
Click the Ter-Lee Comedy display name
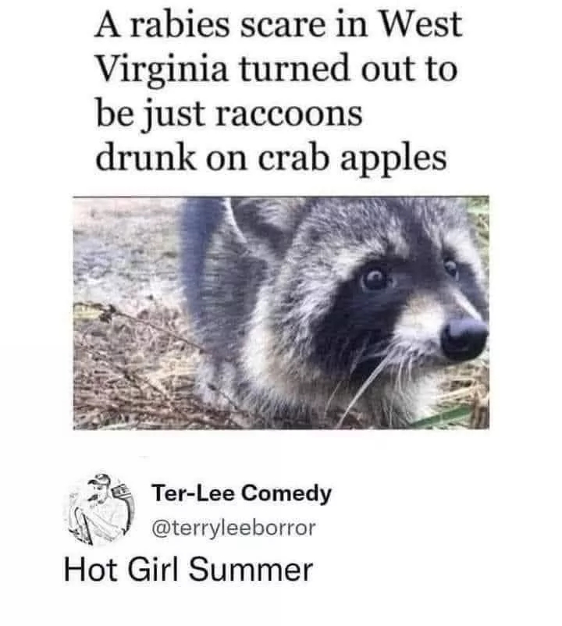click(241, 493)
